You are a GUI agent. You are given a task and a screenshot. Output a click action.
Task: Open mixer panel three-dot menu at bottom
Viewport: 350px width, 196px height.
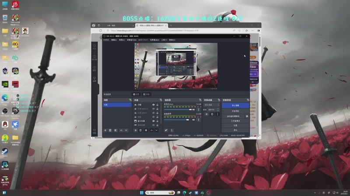(x=171, y=130)
